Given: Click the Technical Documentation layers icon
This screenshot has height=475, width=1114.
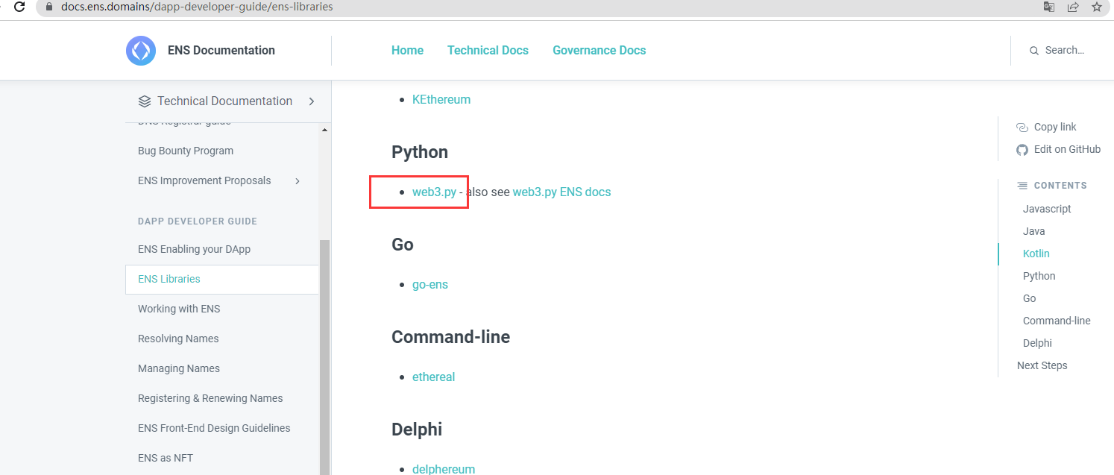Looking at the screenshot, I should tap(145, 101).
